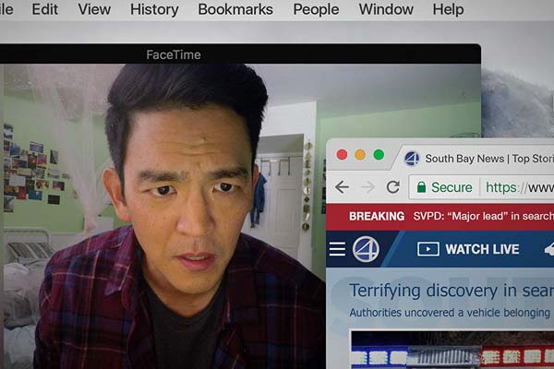This screenshot has width=554, height=369.
Task: Click the favicon on the South Bay News tab
Action: point(412,159)
